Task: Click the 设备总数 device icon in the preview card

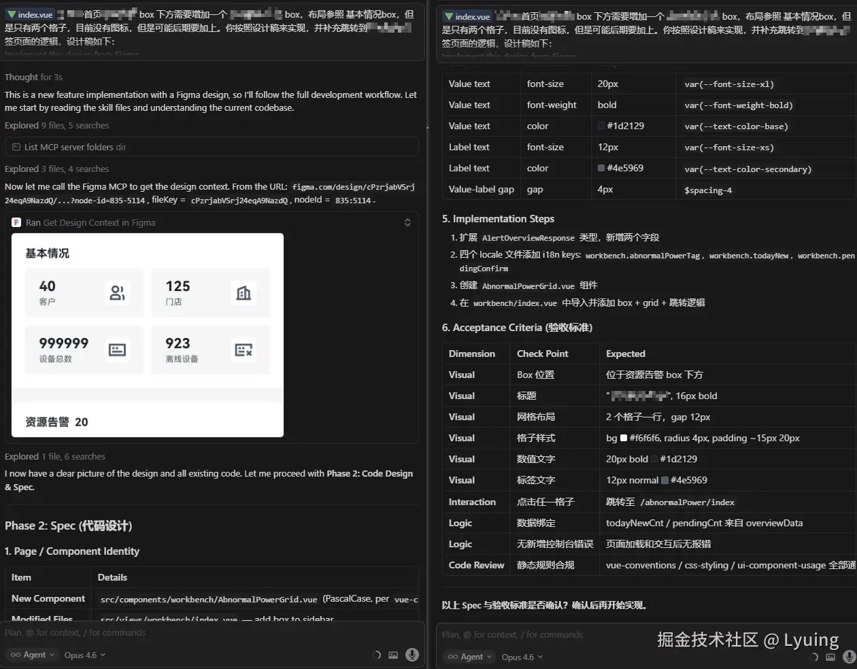Action: (117, 350)
